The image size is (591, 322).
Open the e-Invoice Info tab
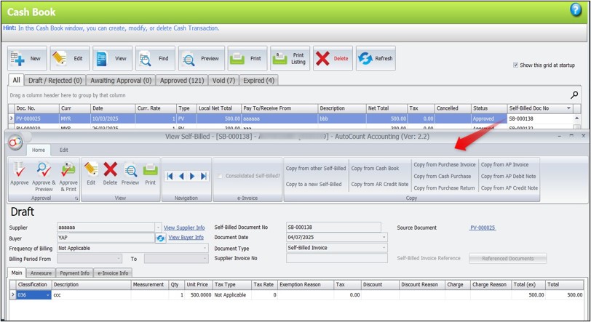pyautogui.click(x=113, y=273)
